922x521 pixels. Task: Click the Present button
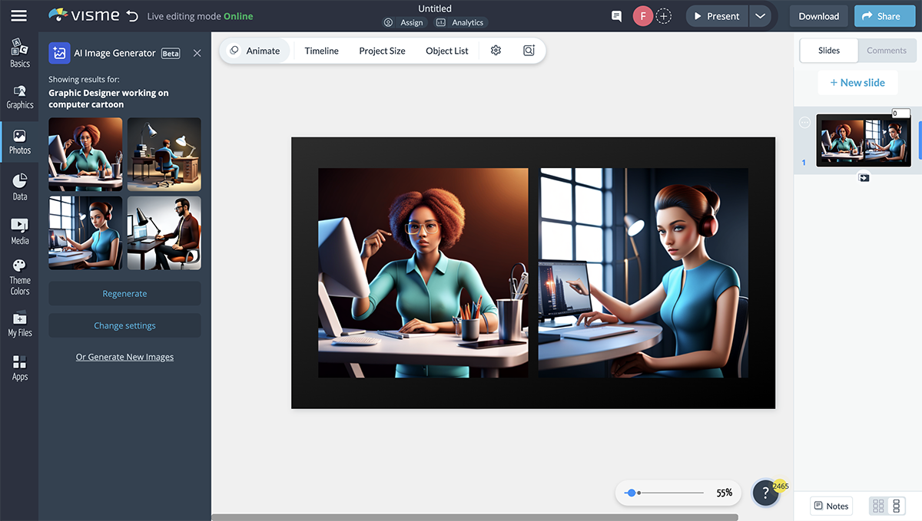(717, 16)
